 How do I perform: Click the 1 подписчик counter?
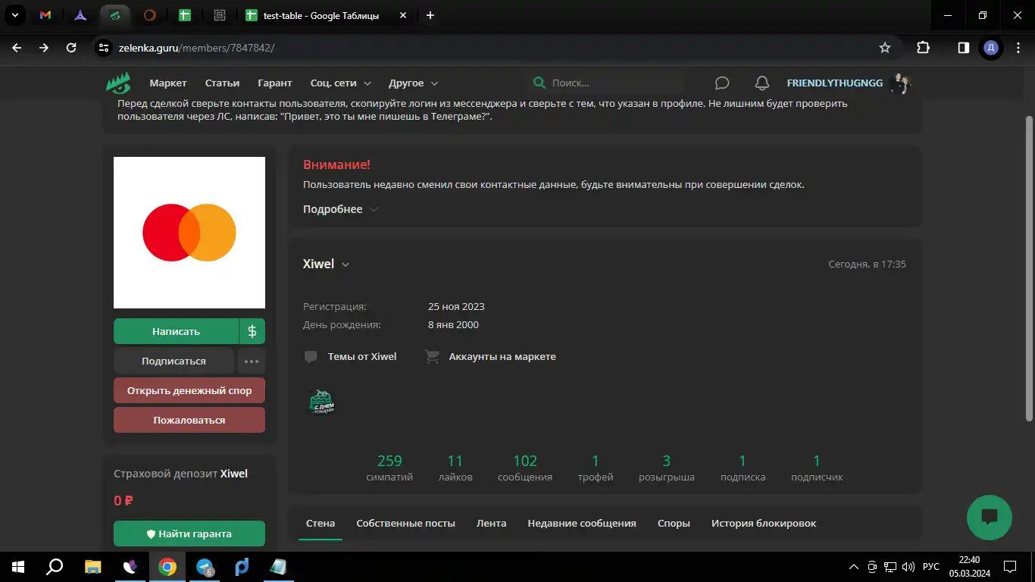coord(817,468)
